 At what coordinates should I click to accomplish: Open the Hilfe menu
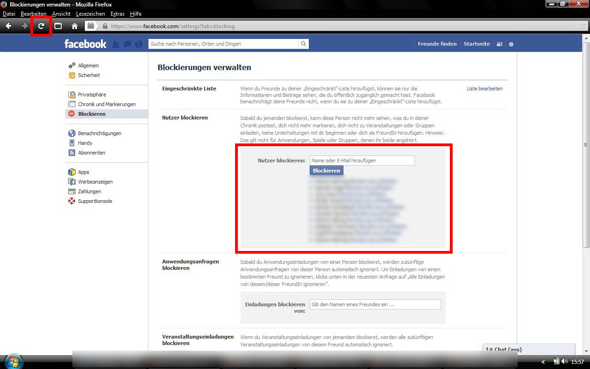pyautogui.click(x=136, y=14)
